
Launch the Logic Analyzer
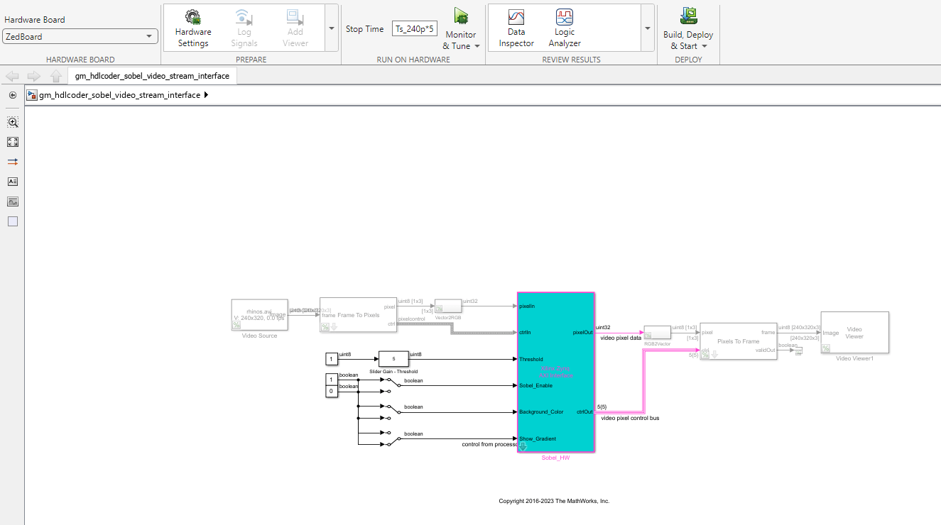click(x=563, y=28)
